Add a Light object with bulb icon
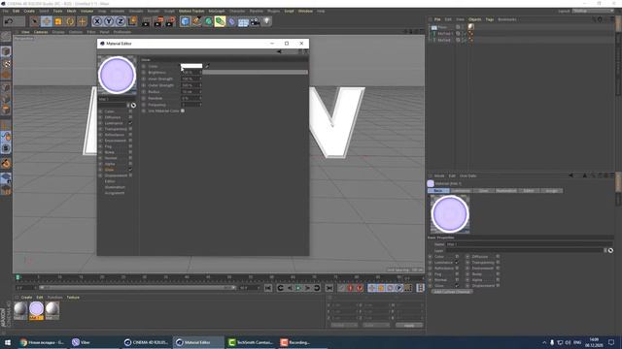Image resolution: width=622 pixels, height=349 pixels. pyautogui.click(x=267, y=21)
